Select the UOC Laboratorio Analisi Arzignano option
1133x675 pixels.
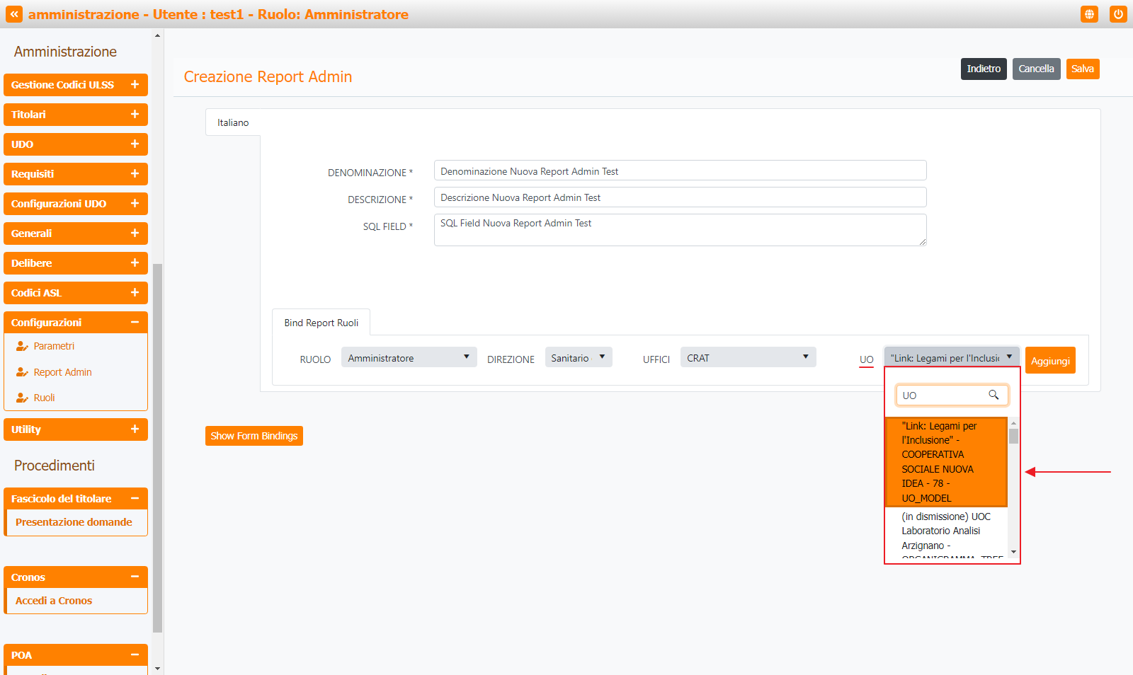tap(945, 531)
